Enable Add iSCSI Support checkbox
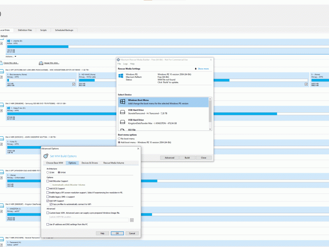Image resolution: width=329 pixels, height=247 pixels. coord(48,189)
